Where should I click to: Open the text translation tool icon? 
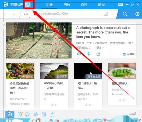click(x=20, y=114)
